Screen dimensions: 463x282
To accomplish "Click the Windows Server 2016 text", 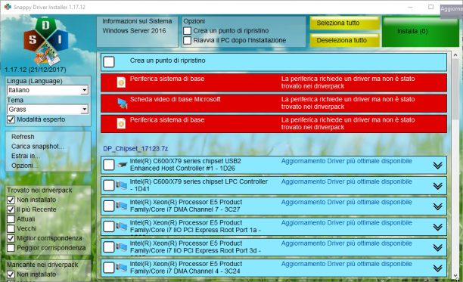I will (x=134, y=31).
